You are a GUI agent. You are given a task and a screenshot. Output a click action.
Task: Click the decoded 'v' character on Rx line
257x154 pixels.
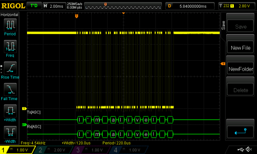(x=137, y=134)
